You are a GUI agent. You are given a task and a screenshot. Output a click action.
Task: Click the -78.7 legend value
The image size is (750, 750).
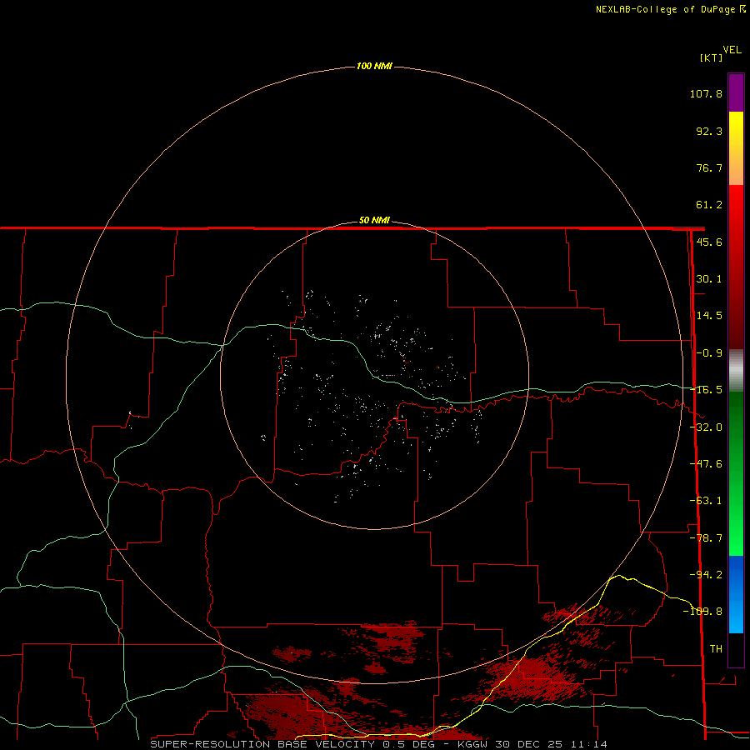(706, 538)
